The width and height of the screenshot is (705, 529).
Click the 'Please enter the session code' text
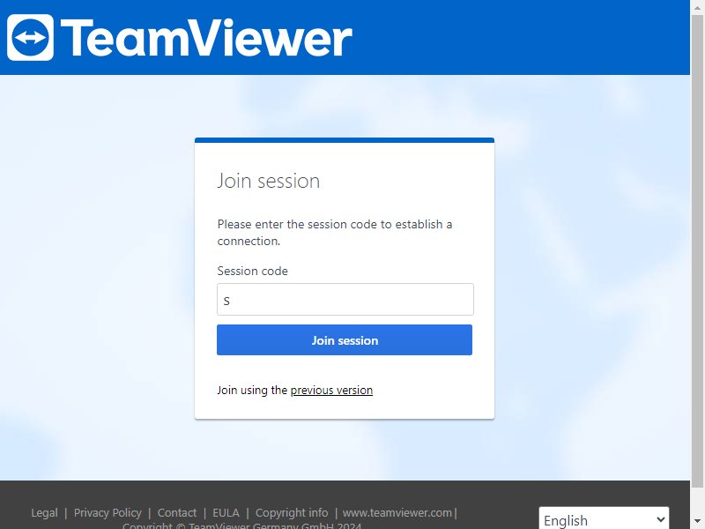coord(335,232)
